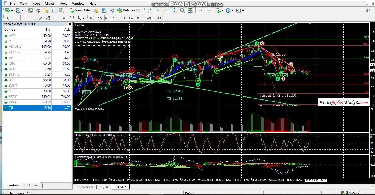Zoom in the chart
The image size is (375, 195).
175,11
